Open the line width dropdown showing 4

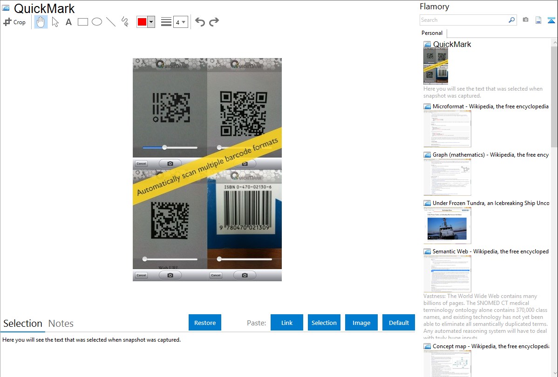click(181, 22)
